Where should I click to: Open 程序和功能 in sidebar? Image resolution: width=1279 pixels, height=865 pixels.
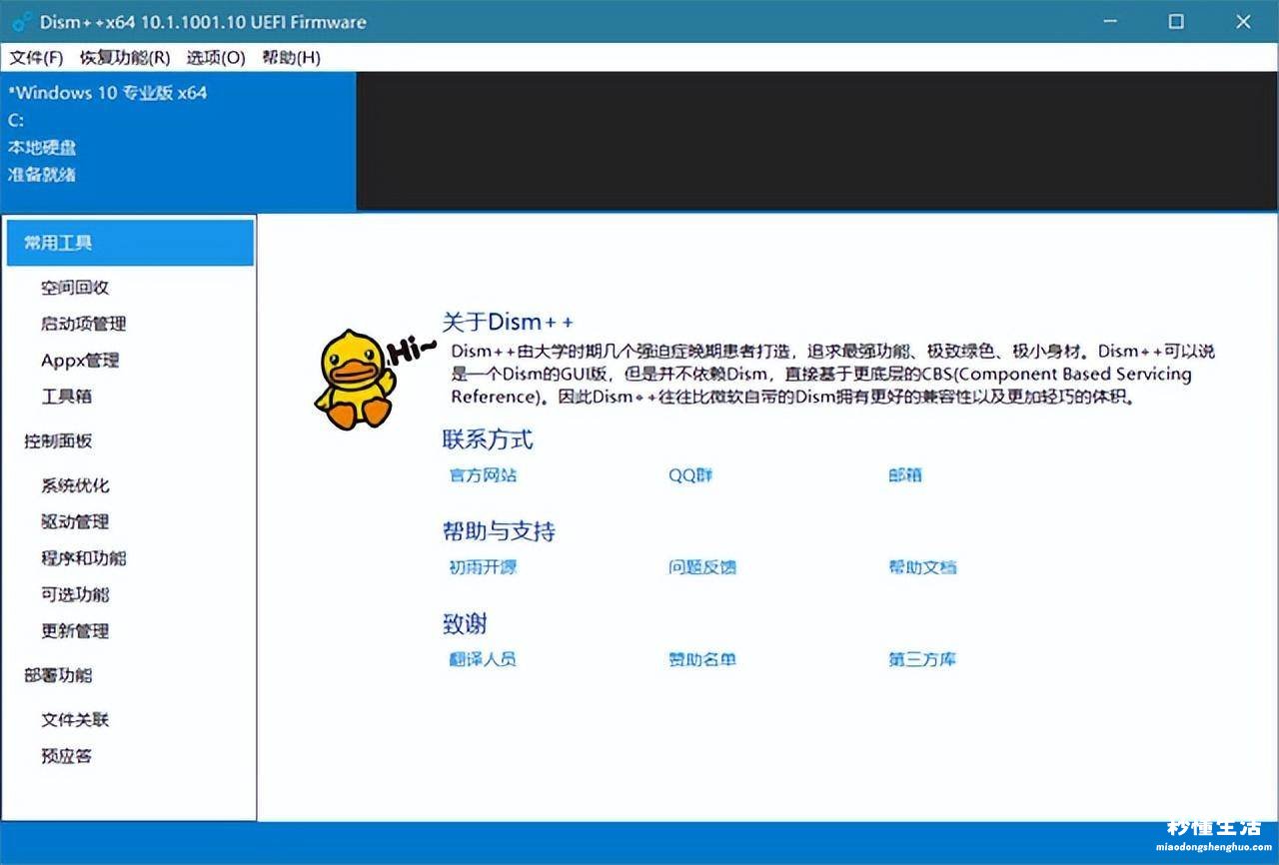tap(84, 558)
